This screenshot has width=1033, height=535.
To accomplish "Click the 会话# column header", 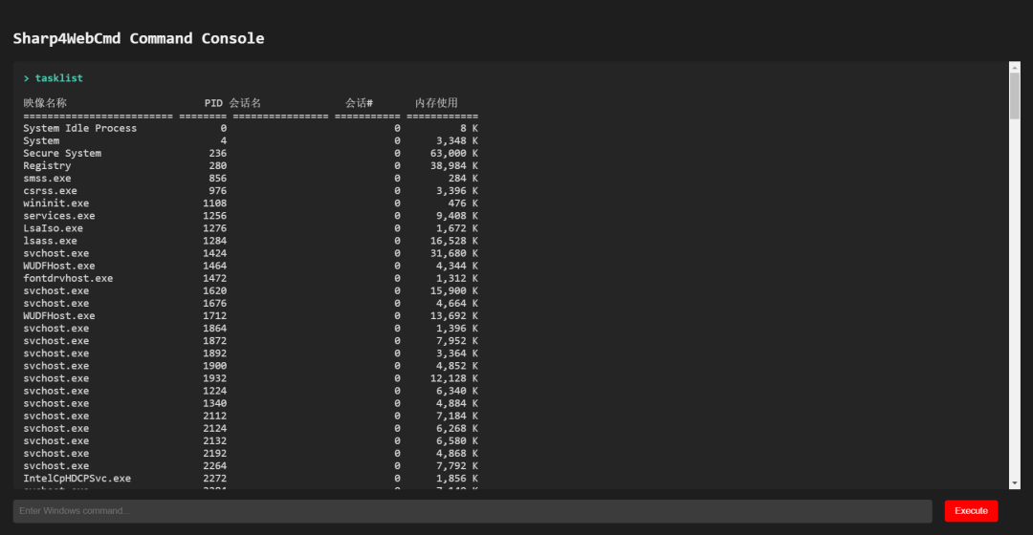I will [359, 103].
